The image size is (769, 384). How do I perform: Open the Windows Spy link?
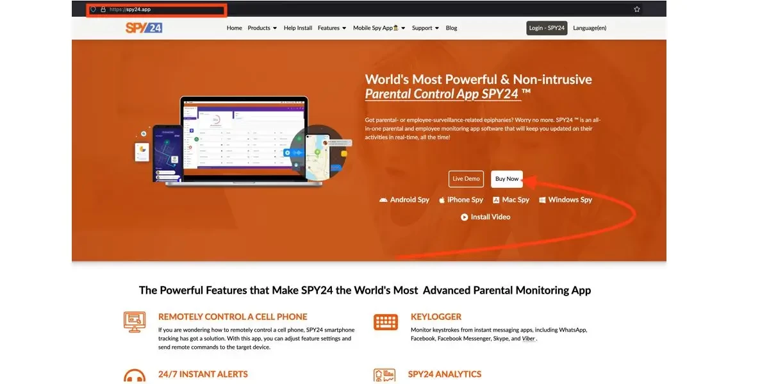pyautogui.click(x=565, y=200)
